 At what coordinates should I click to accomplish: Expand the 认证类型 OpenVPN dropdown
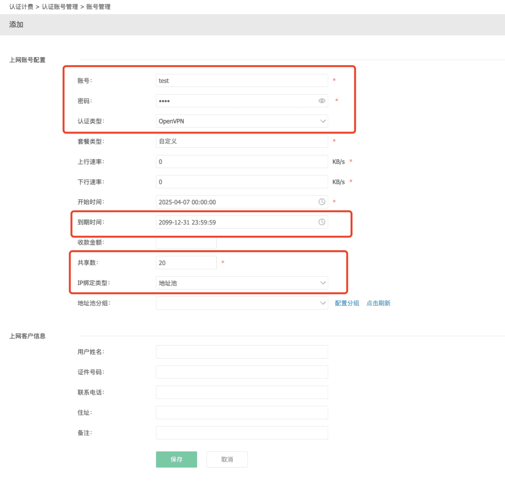tap(242, 121)
